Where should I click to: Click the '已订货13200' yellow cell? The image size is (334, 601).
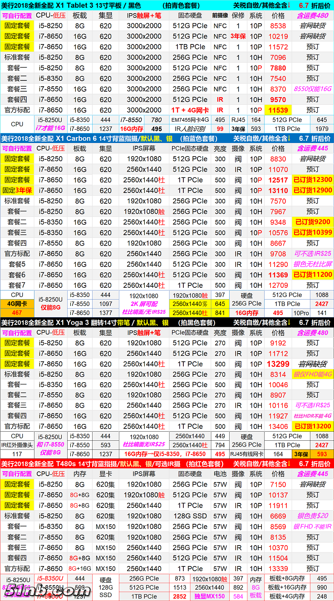click(x=313, y=426)
